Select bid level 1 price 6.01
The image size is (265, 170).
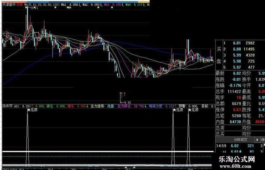(237, 43)
